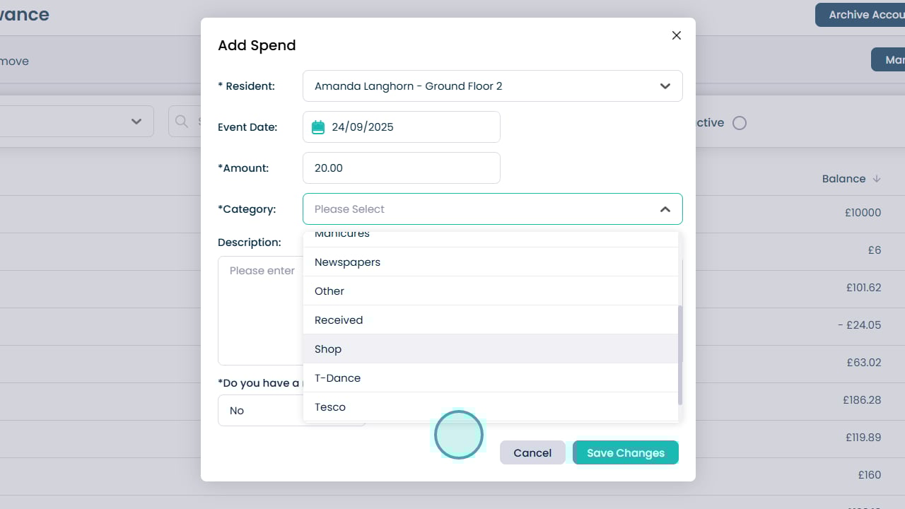This screenshot has height=509, width=905.
Task: Click the Amount input field
Action: pos(401,168)
